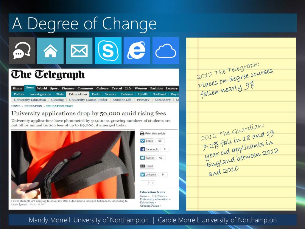Launch the Skype tile

point(108,51)
